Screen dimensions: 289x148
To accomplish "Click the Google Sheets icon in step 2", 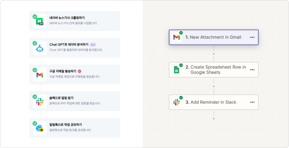I will [176, 70].
